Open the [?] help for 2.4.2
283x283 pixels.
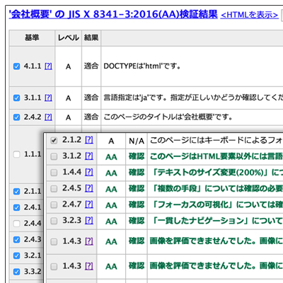tap(48, 117)
